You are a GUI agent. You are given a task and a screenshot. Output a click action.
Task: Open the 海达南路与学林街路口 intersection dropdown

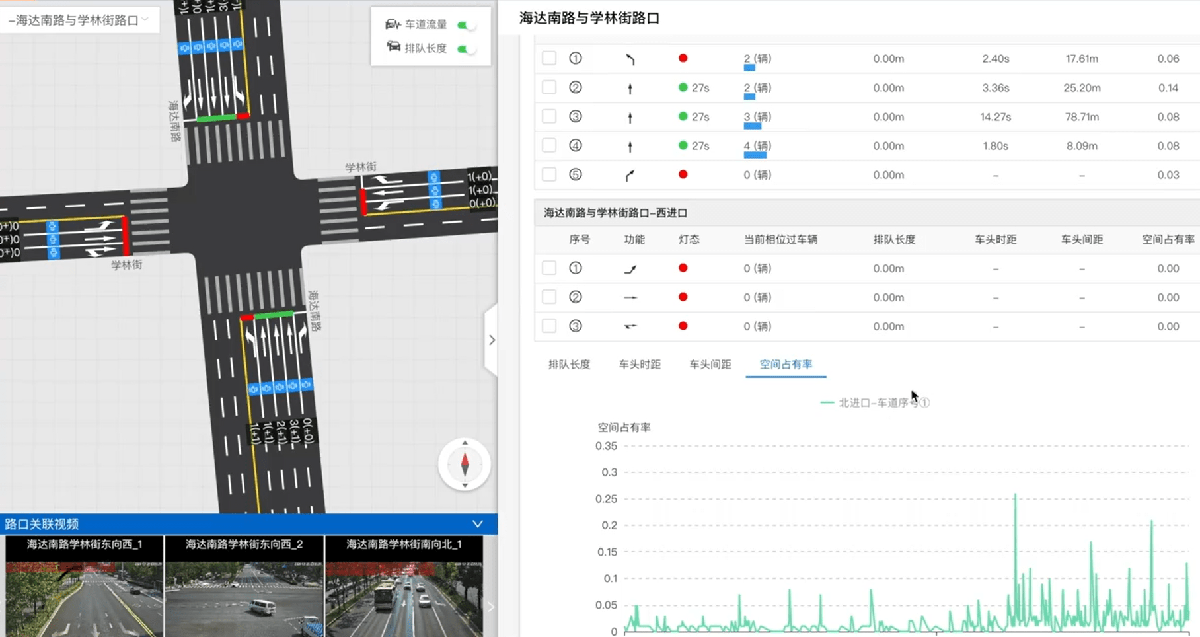click(79, 20)
